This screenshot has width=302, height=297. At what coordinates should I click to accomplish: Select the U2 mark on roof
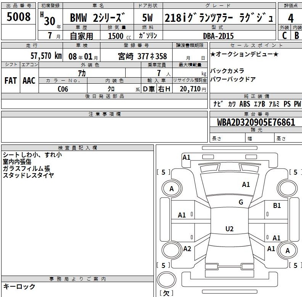coord(229,229)
